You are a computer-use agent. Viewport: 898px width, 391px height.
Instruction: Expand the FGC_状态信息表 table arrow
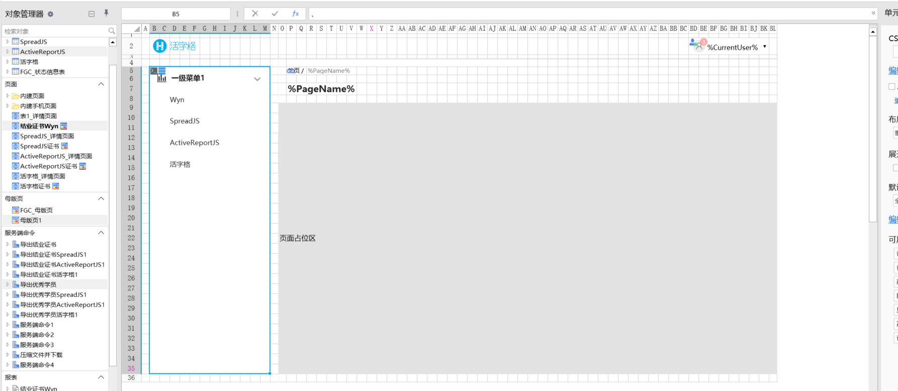[x=8, y=72]
